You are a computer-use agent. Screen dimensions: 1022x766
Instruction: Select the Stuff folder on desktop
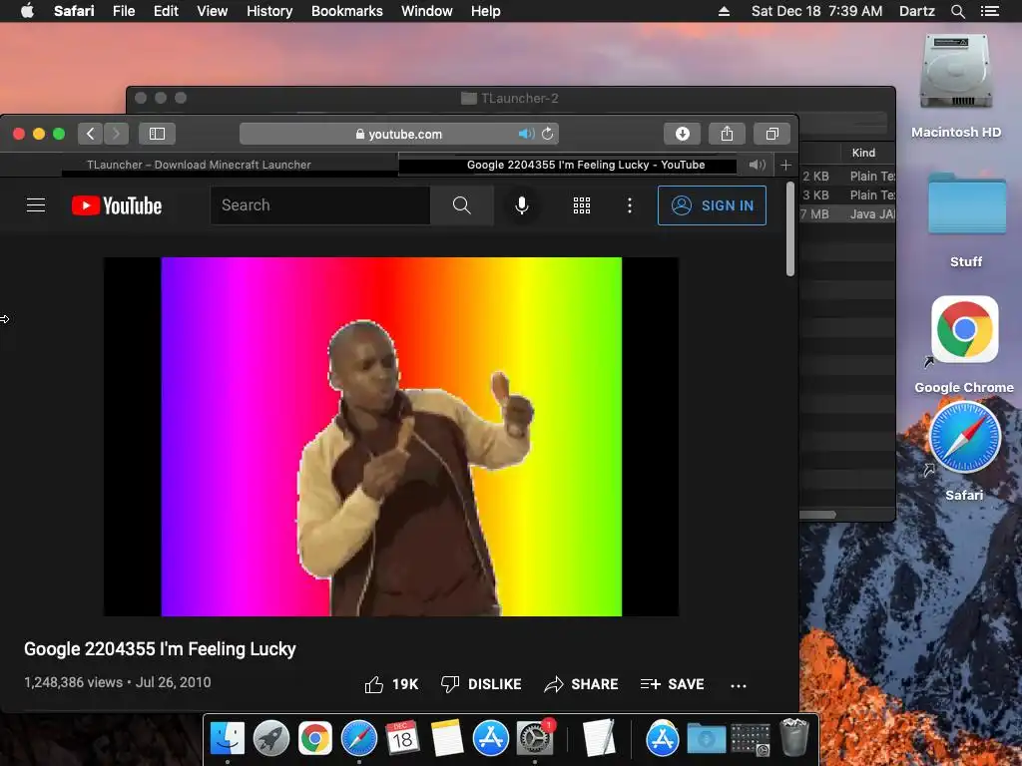[x=966, y=218]
